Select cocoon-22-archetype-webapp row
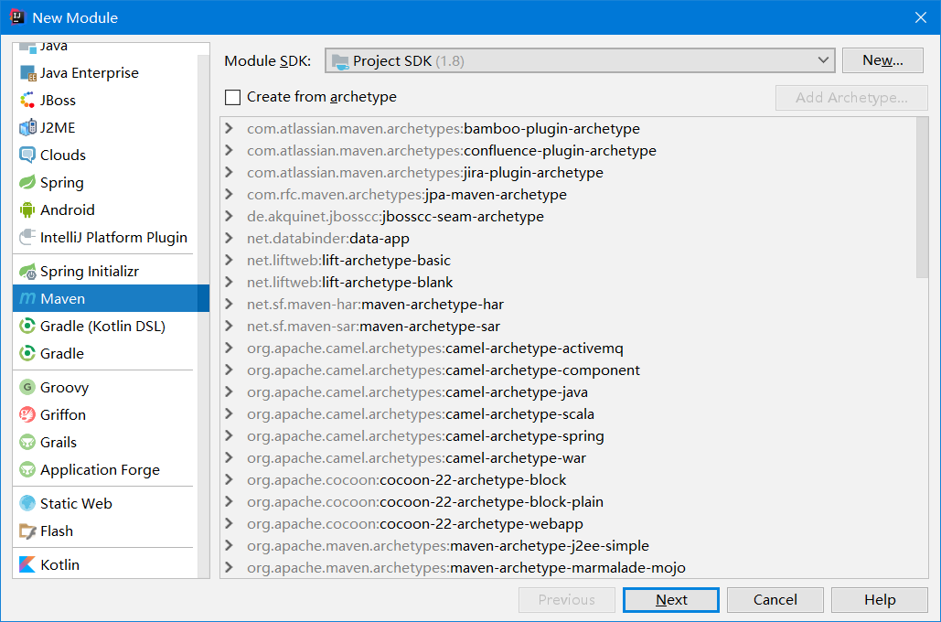941x622 pixels. 568,524
